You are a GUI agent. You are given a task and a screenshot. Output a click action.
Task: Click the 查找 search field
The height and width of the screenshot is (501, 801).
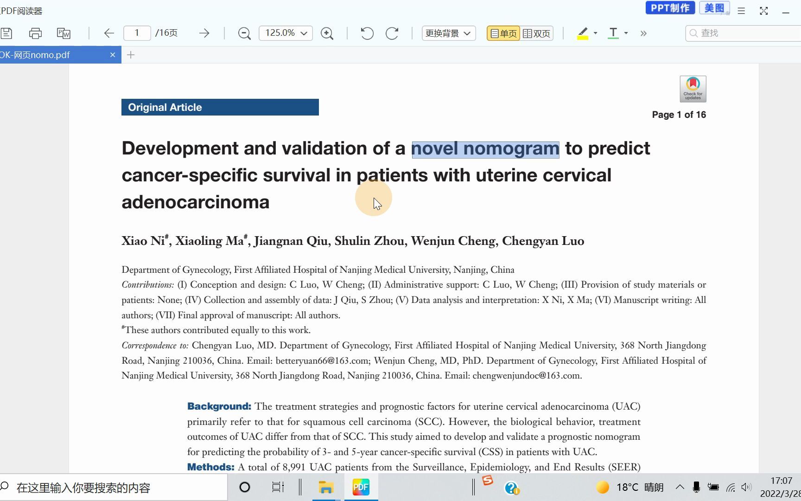click(x=744, y=33)
